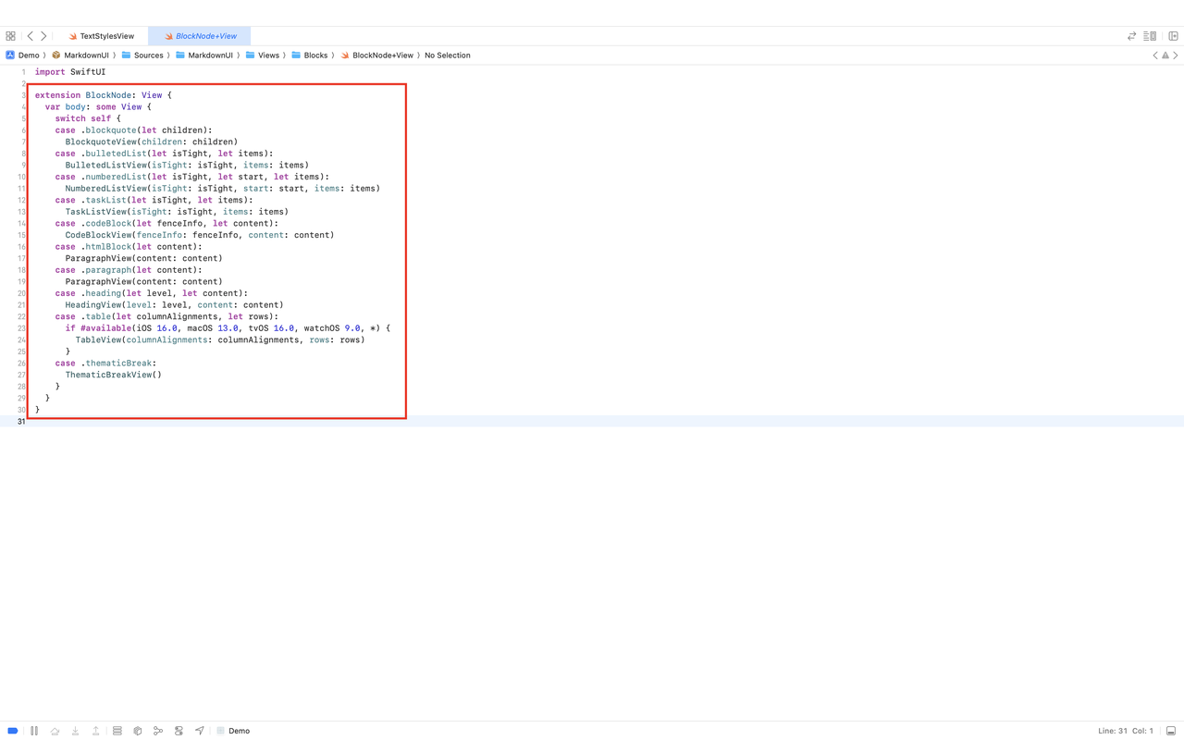The image size is (1184, 740).
Task: Click line number 31 in the gutter
Action: point(21,422)
